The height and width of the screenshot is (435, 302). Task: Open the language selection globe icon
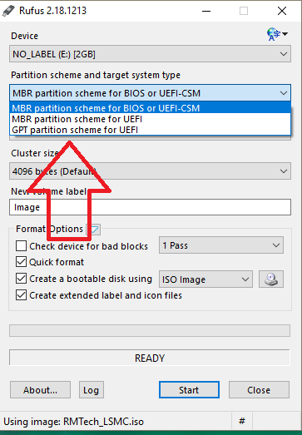tap(277, 34)
